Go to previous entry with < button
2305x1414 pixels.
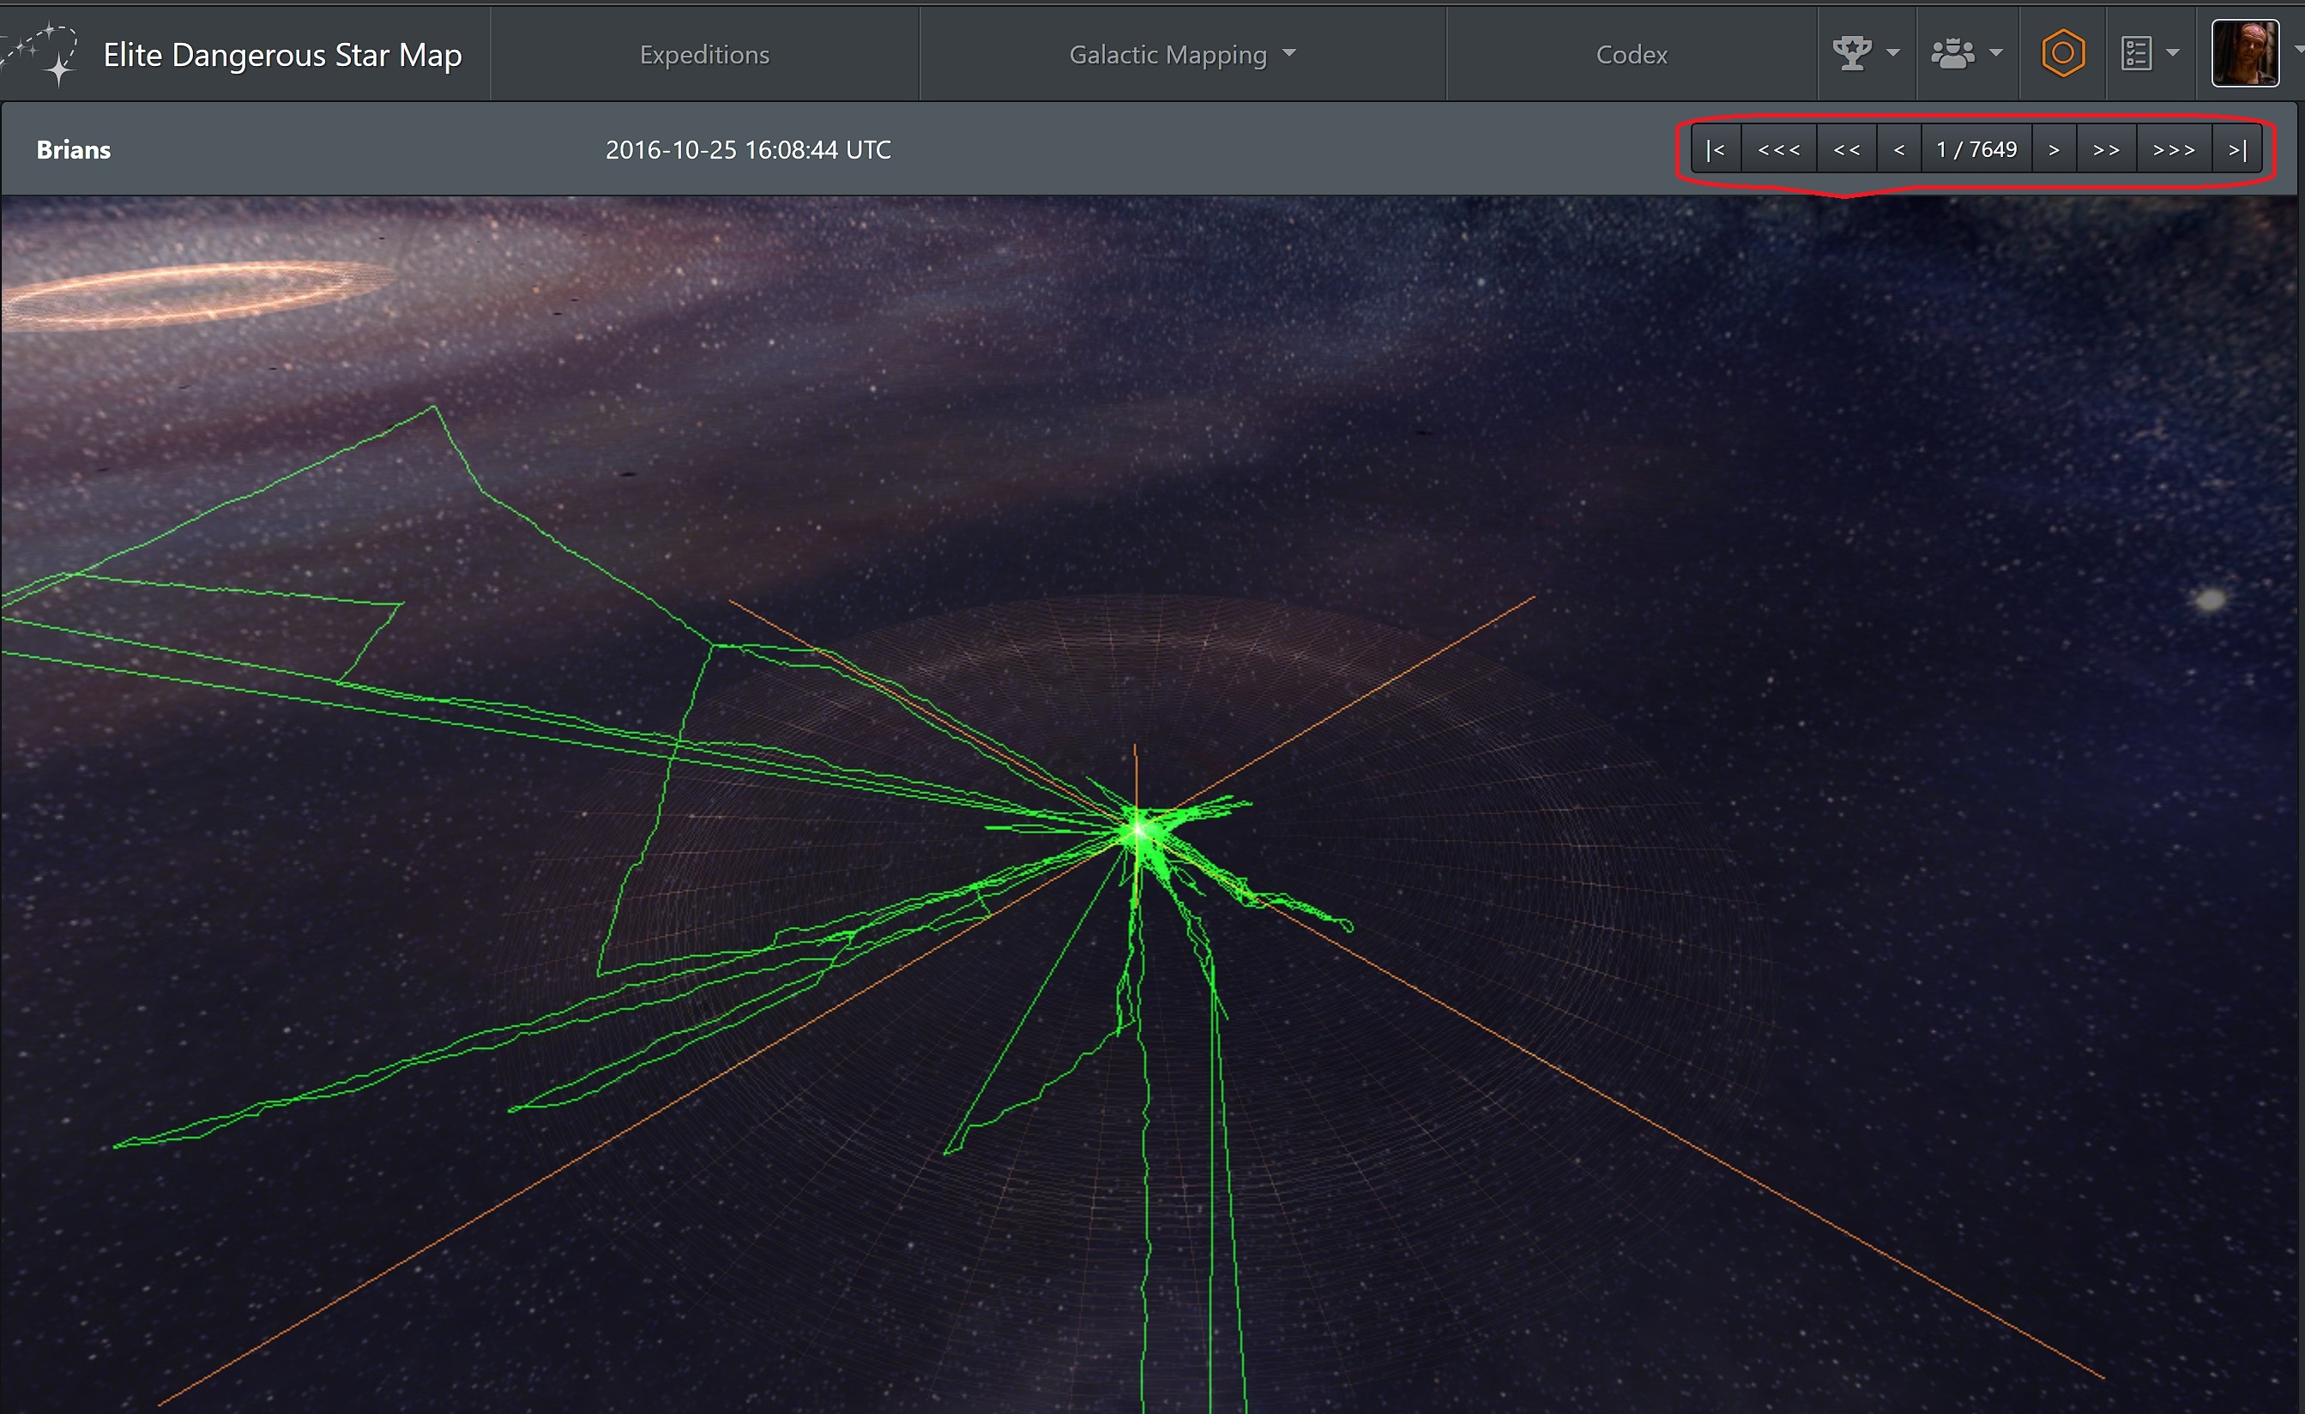[1899, 149]
